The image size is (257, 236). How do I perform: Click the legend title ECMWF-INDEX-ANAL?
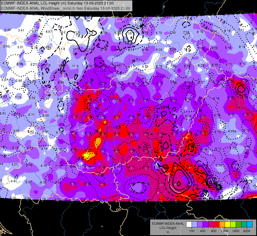coord(168,224)
